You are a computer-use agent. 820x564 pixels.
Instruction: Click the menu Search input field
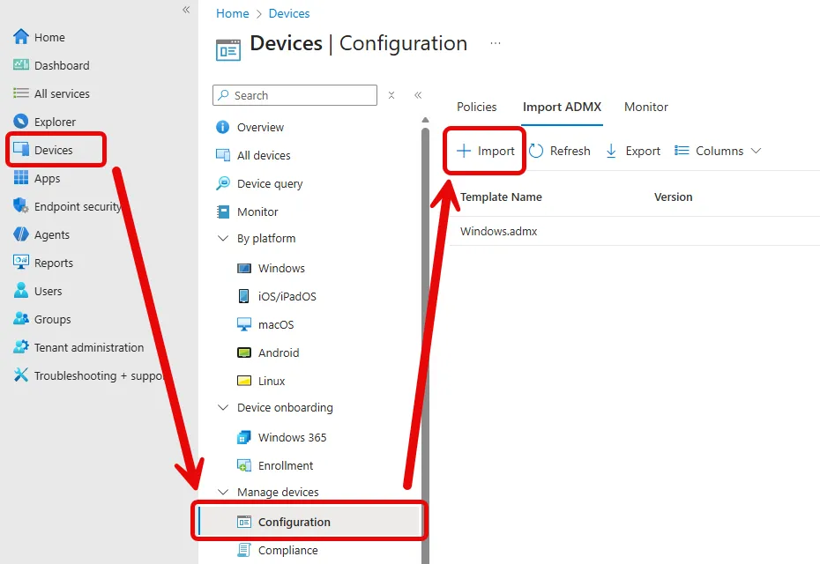point(295,95)
